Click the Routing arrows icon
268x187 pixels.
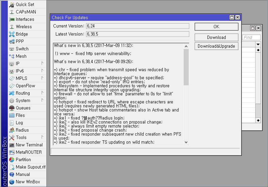click(12, 93)
